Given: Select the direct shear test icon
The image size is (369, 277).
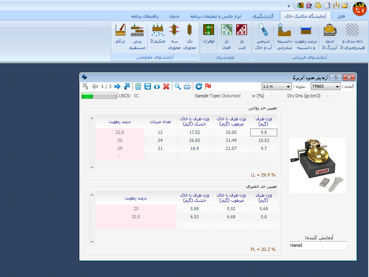Looking at the screenshot, I should (x=137, y=36).
